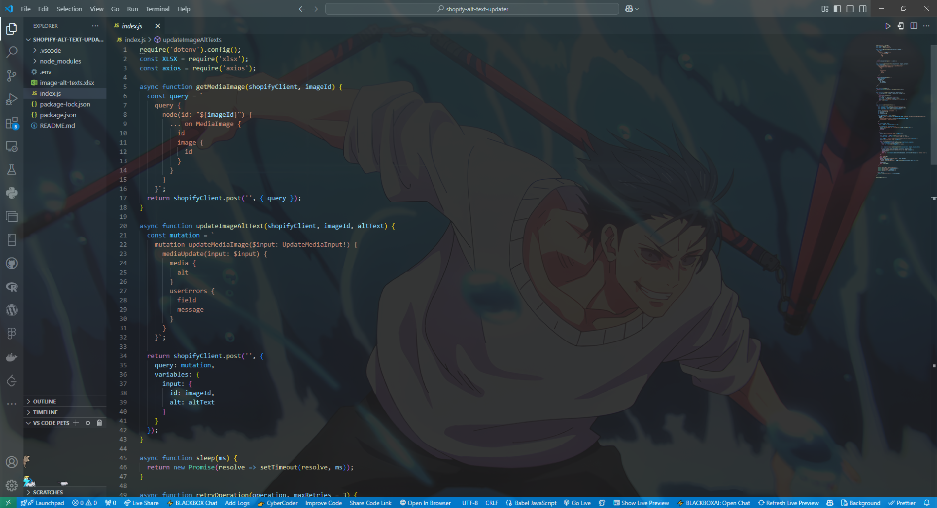Expand the SCRATCHES section
937x508 pixels.
65,492
